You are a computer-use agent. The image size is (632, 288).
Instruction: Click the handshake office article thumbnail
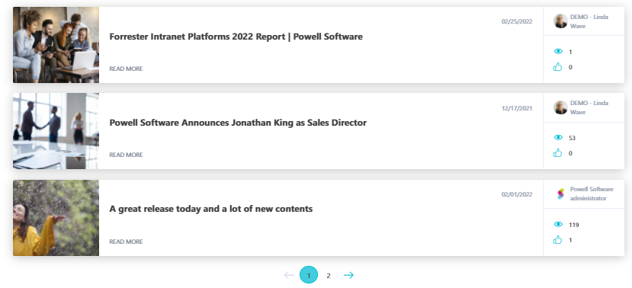(x=56, y=131)
